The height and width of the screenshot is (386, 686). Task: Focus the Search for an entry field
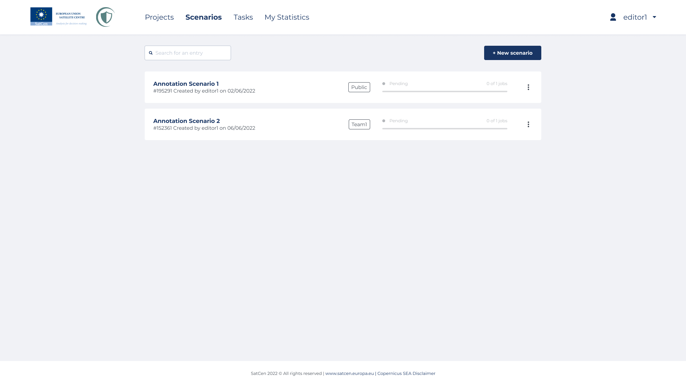tap(191, 53)
